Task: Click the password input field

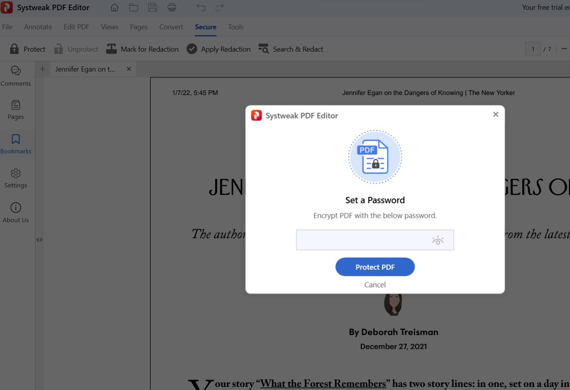Action: click(375, 240)
